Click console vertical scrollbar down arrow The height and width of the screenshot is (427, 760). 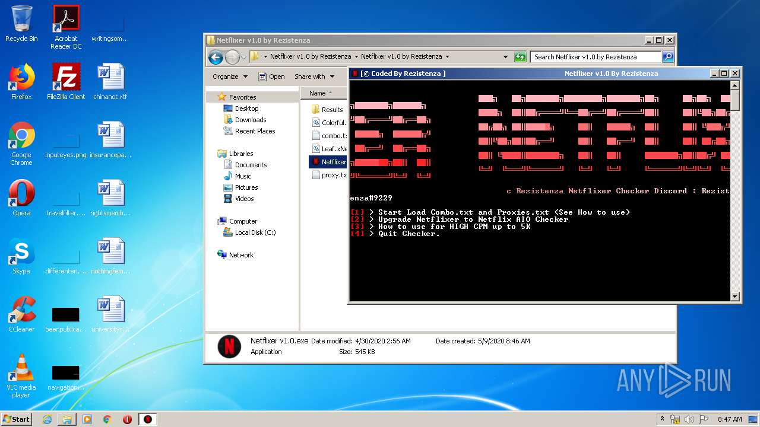point(735,296)
